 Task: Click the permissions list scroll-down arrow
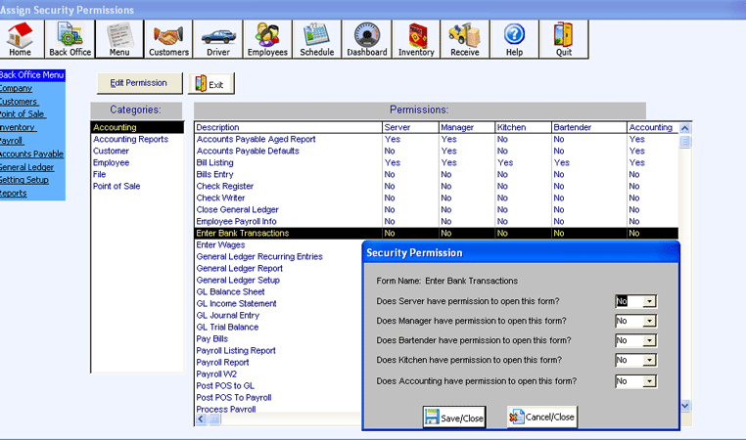(x=685, y=406)
